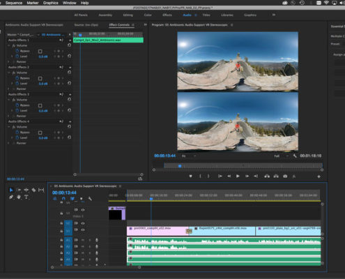The width and height of the screenshot is (345, 279).
Task: Click Level value under Audio Effects 1
Action: click(x=43, y=56)
